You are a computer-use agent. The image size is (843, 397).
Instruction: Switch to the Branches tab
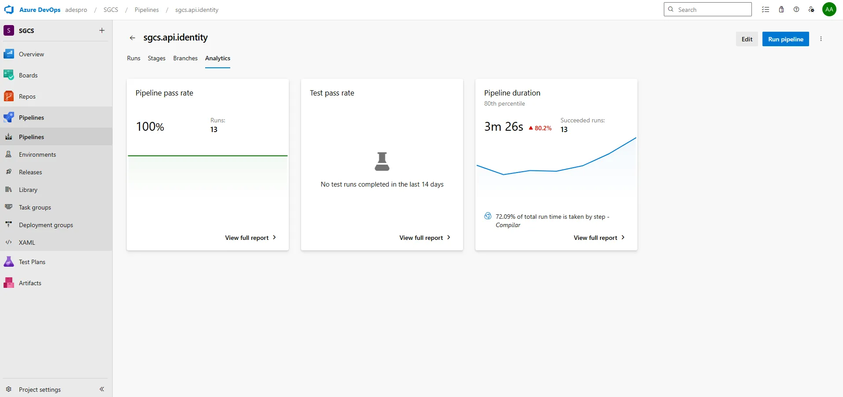tap(185, 58)
